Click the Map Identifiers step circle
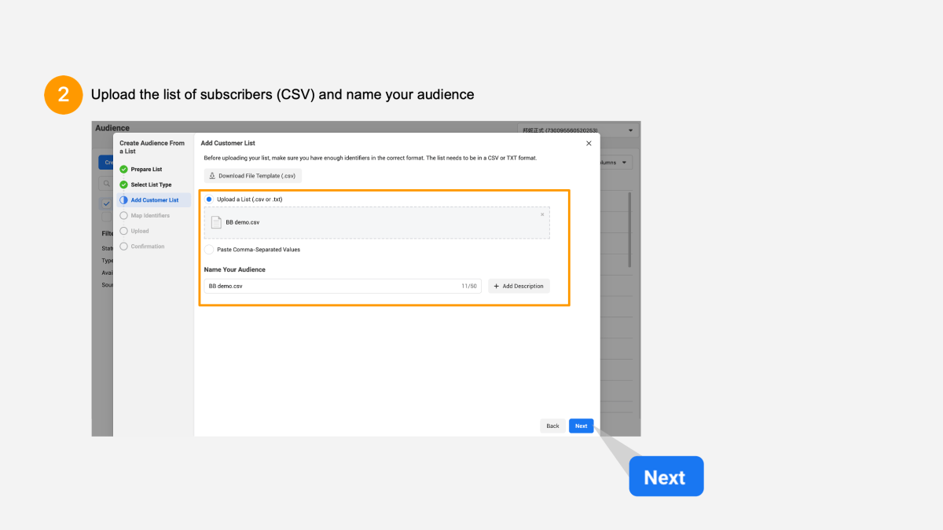The image size is (943, 530). (x=123, y=214)
